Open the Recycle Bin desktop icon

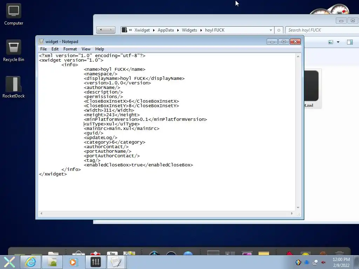14,51
